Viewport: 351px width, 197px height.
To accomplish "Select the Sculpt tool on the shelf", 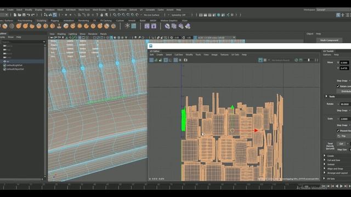I will pyautogui.click(x=5, y=26).
